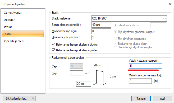Click the stirrup shape diagram
This screenshot has height=103, width=174.
click(x=100, y=78)
